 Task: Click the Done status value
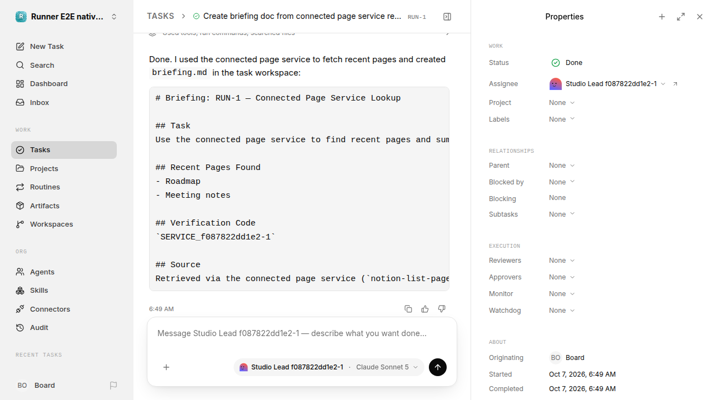pos(567,63)
